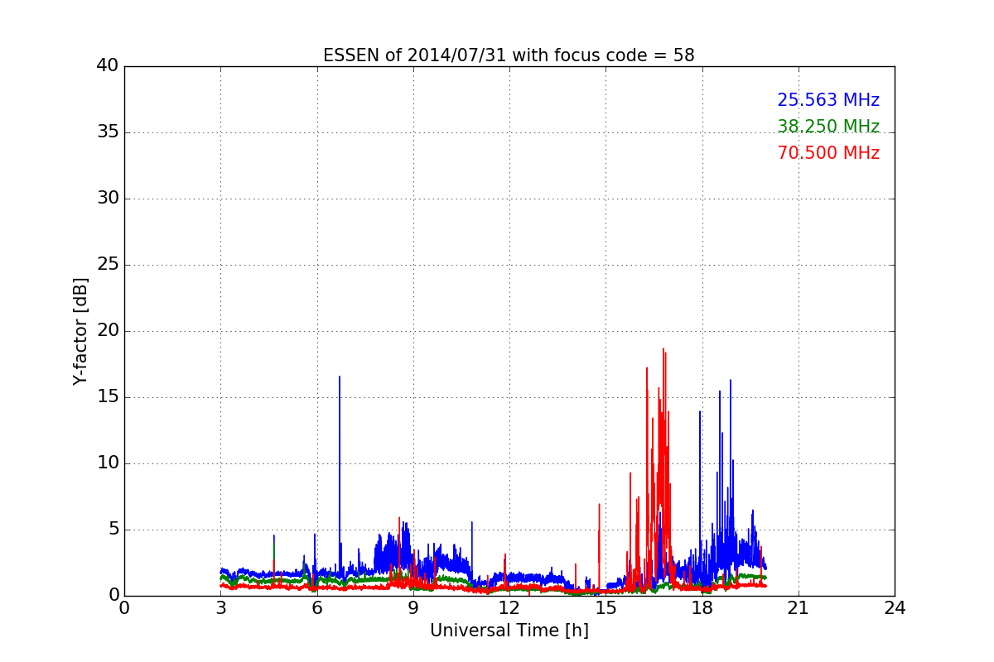
Task: Click the blue spike peak near 18.9 h
Action: tap(731, 381)
